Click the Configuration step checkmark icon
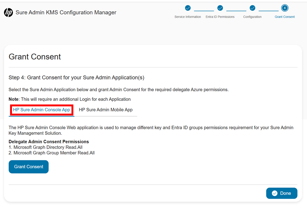This screenshot has width=307, height=208. 252,8
